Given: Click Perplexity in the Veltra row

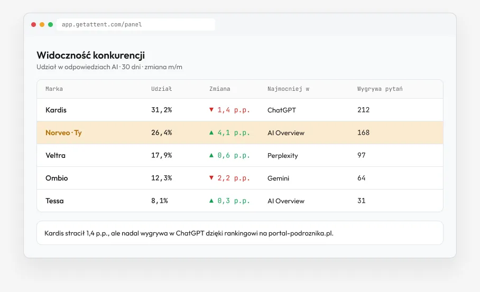Looking at the screenshot, I should (x=282, y=156).
